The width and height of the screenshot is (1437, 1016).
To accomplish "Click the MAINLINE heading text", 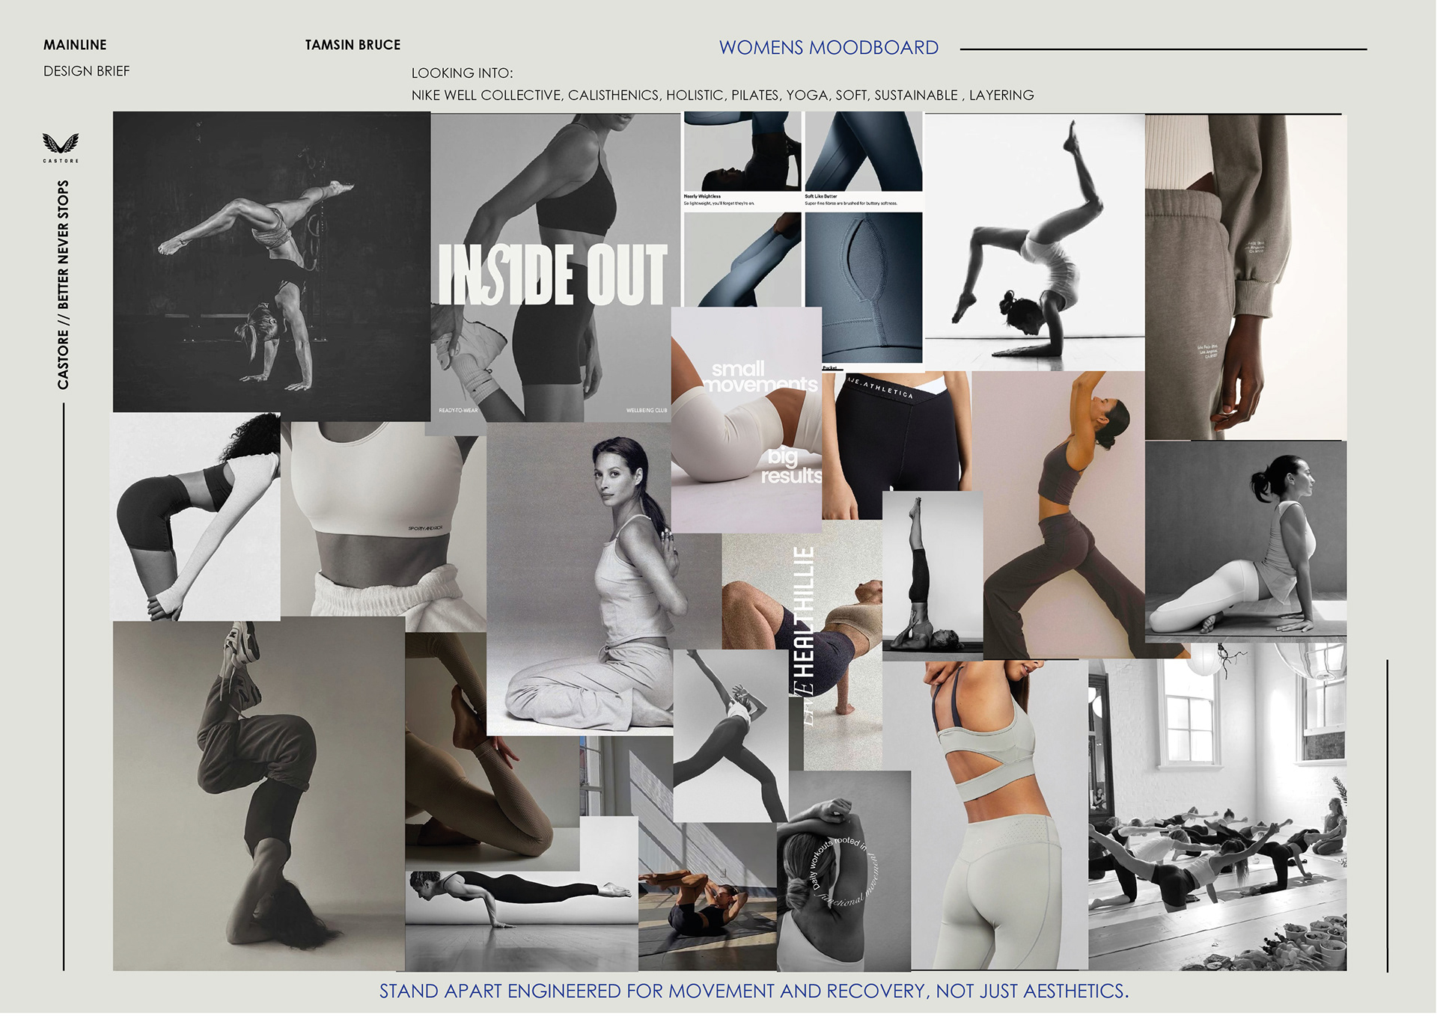I will 75,45.
